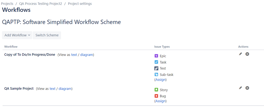Click the purple Epic issue type icon
This screenshot has width=264, height=107.
pos(156,56)
